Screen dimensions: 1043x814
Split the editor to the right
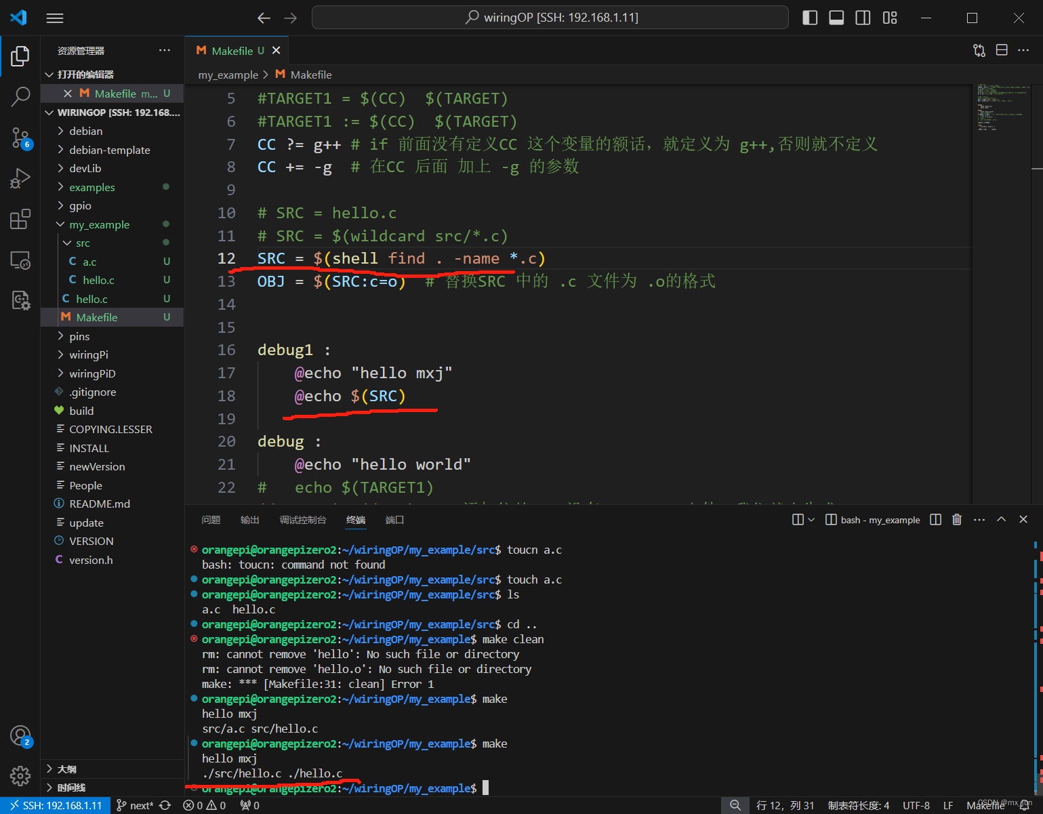tap(1002, 50)
